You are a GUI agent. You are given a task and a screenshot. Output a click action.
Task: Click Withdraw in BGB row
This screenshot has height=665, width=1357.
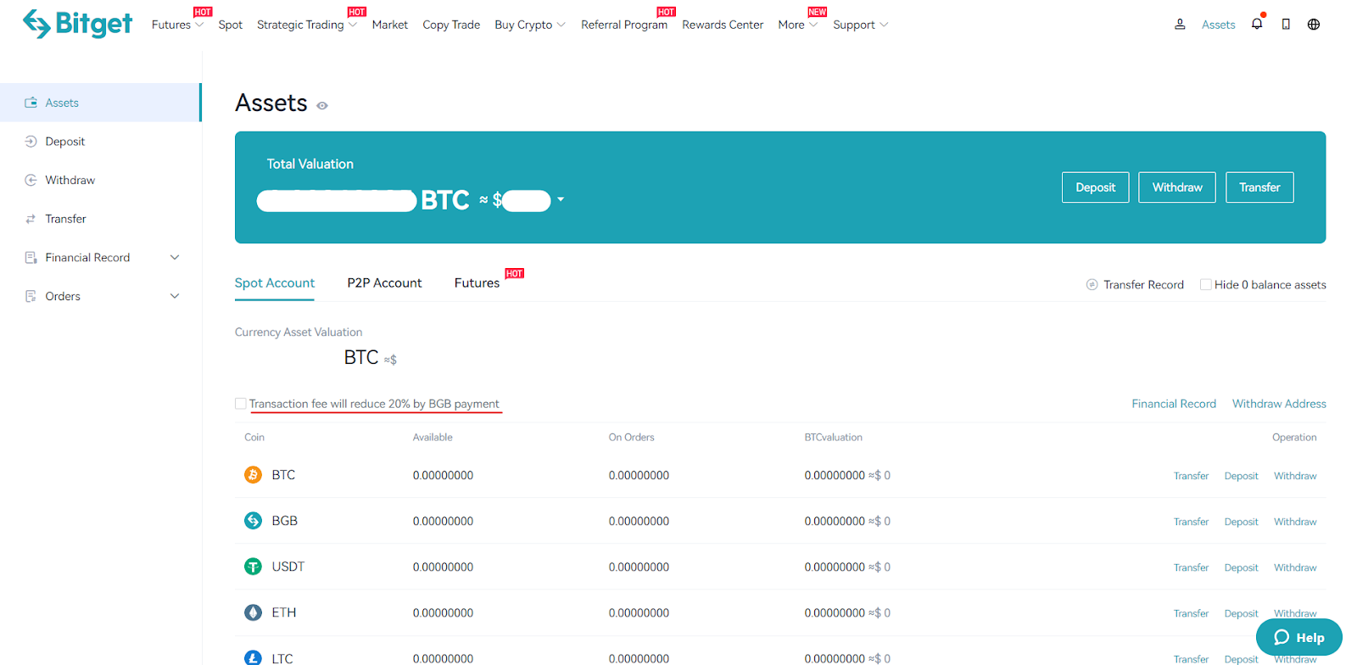(x=1295, y=522)
